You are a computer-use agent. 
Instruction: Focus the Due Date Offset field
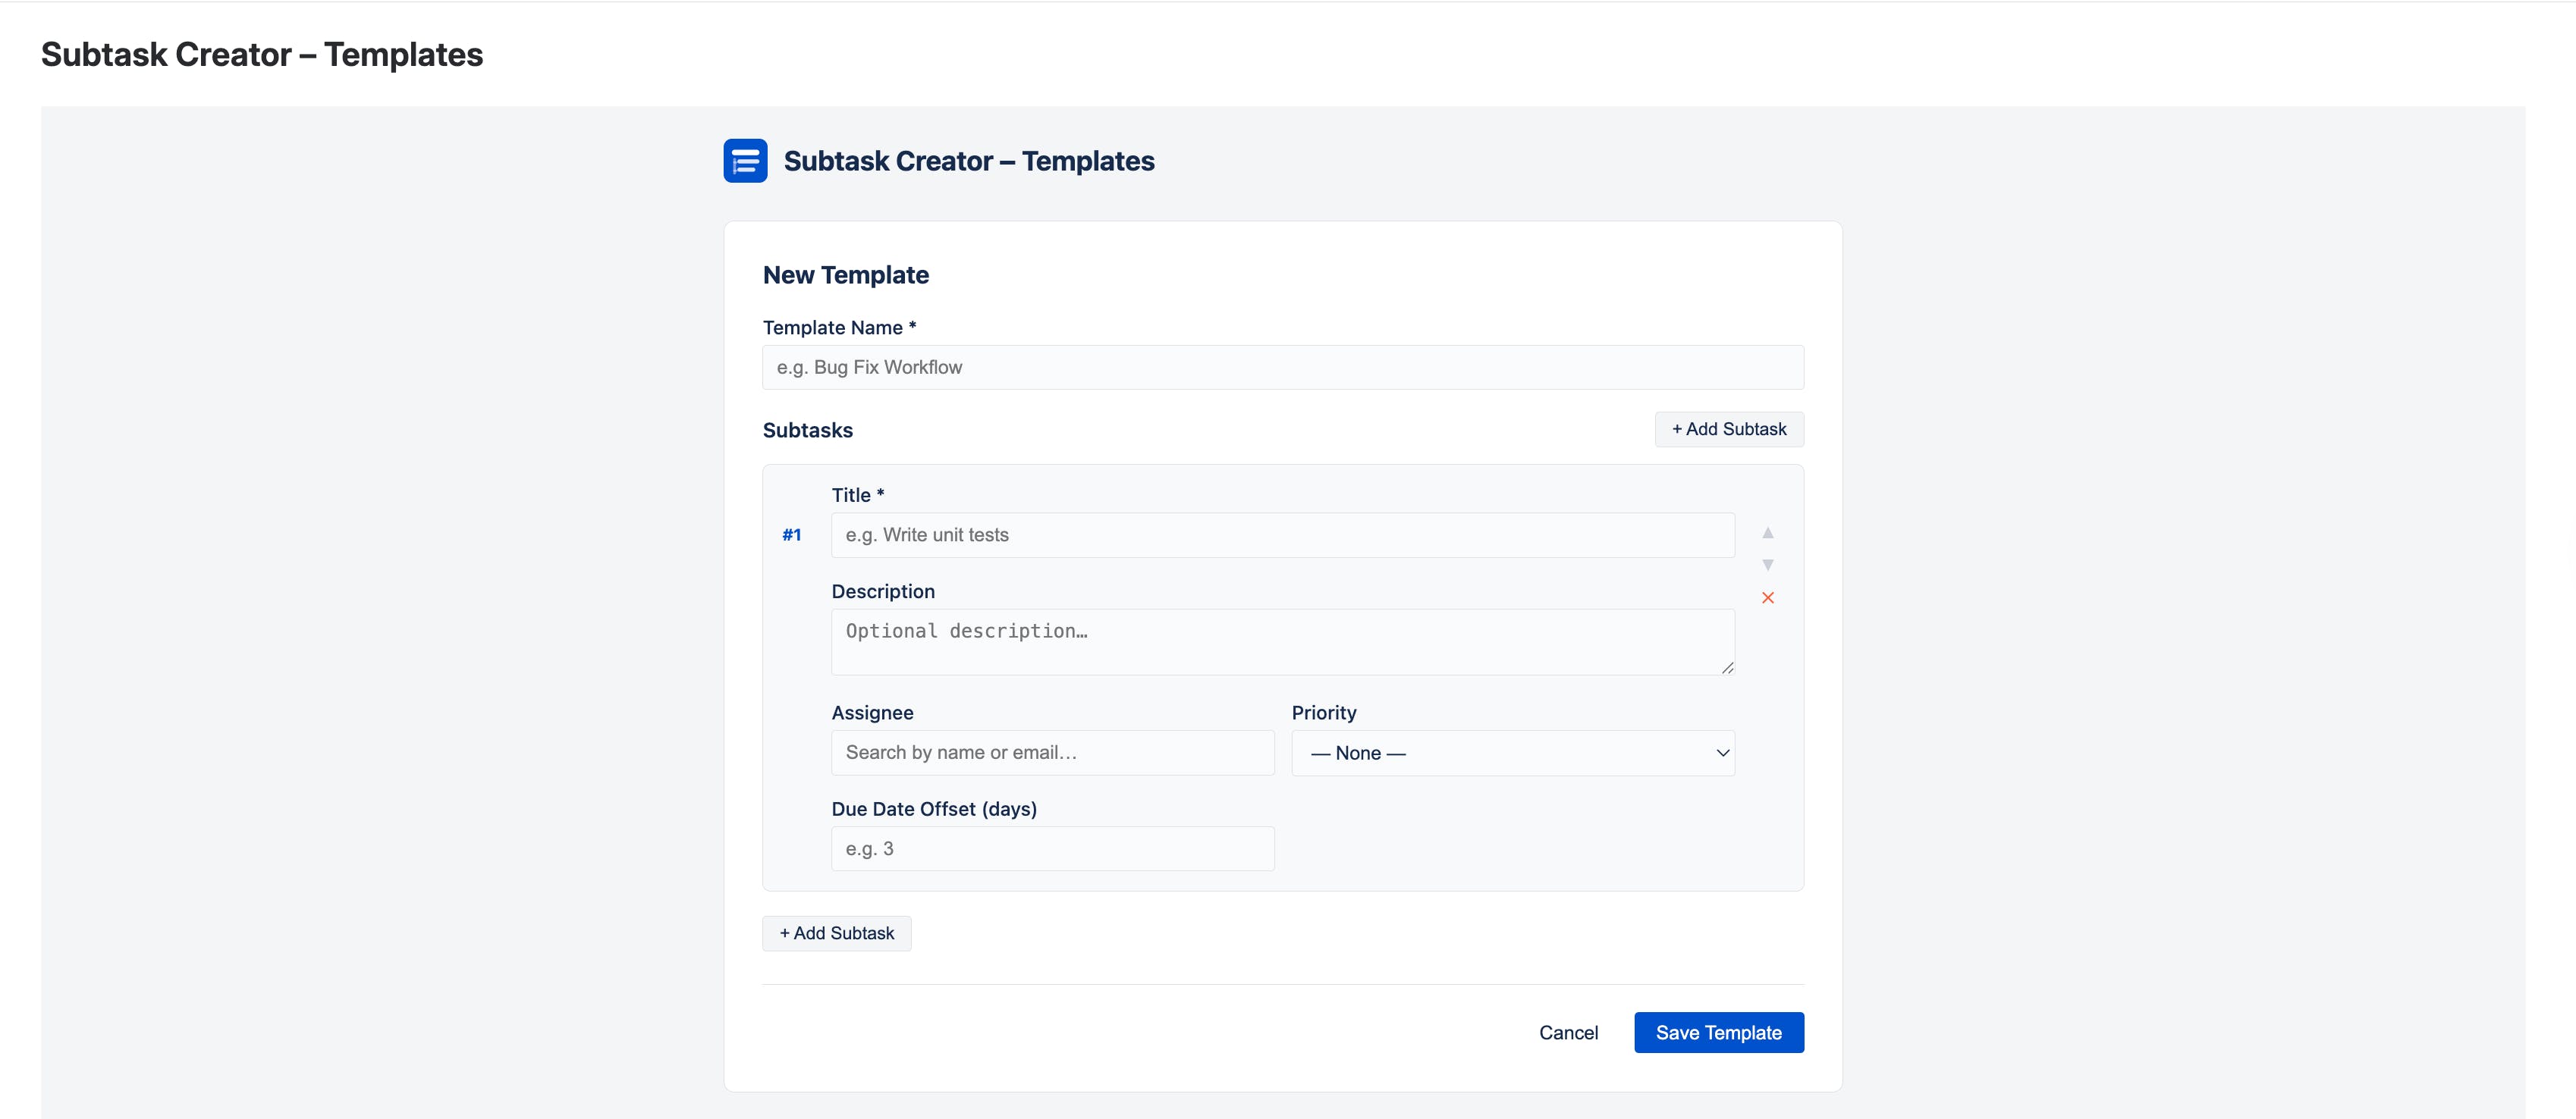(1053, 849)
